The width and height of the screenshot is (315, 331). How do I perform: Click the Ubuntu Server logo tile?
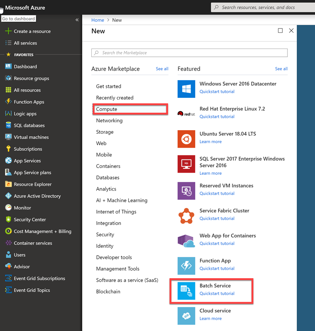click(186, 139)
